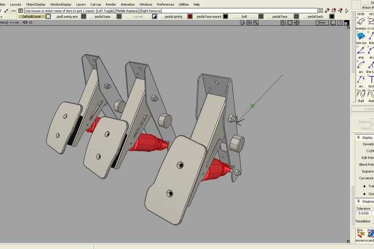Click the pick/unpick prompt input field
Viewport: 374px width, 249px height.
pyautogui.click(x=171, y=11)
